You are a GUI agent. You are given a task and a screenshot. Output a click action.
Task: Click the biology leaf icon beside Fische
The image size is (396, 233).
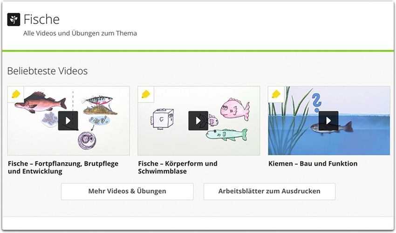click(x=14, y=20)
